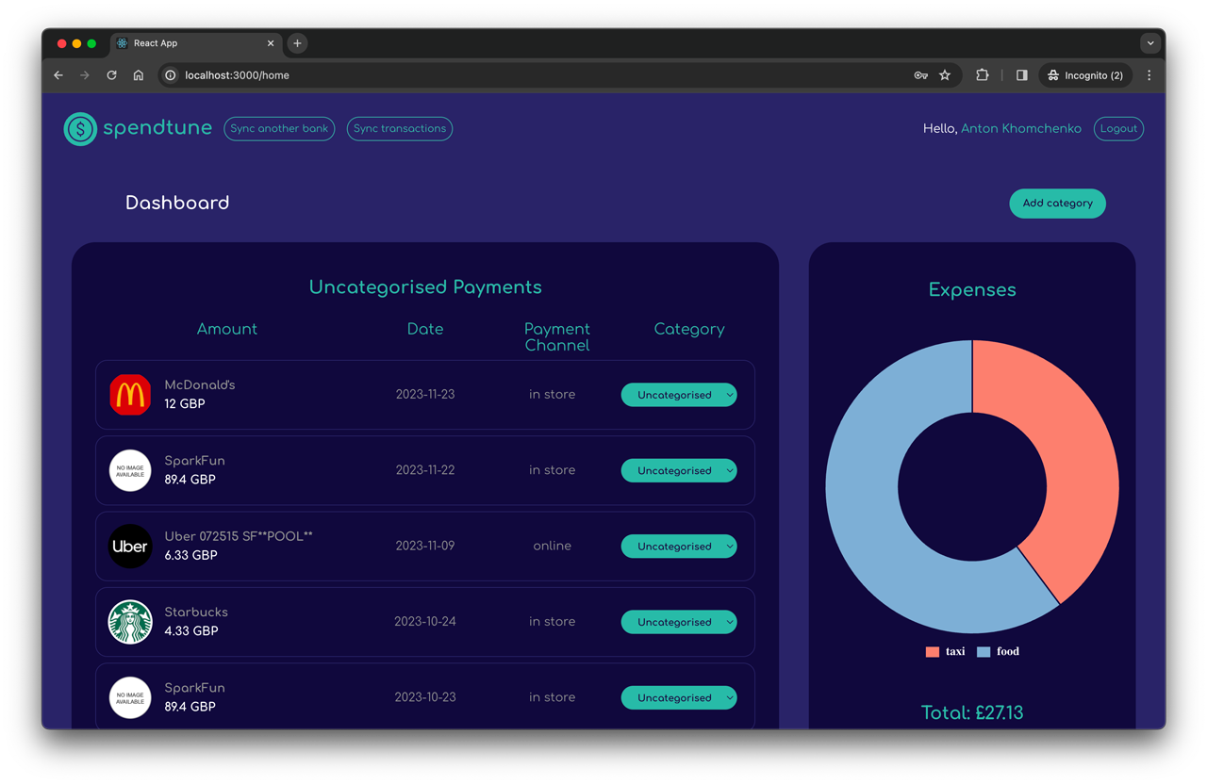Open Starbucks payment category dropdown
The image size is (1207, 784).
[679, 622]
